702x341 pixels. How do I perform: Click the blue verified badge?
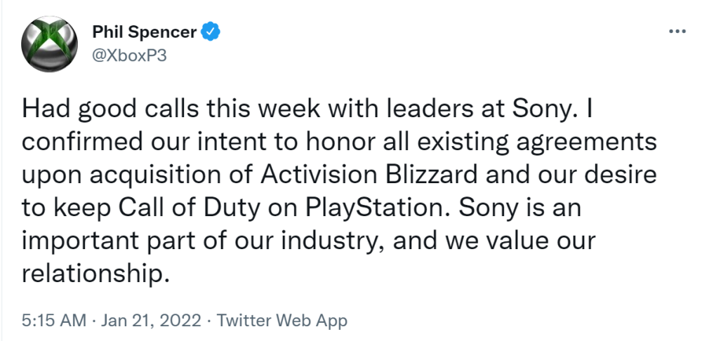pos(211,31)
